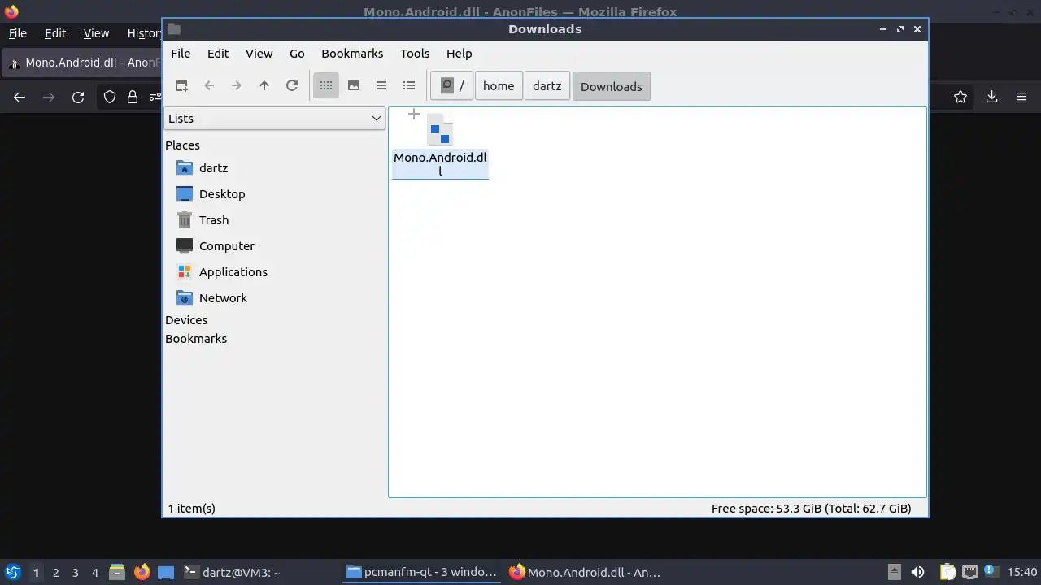Click the free space status text
This screenshot has width=1041, height=585.
811,509
